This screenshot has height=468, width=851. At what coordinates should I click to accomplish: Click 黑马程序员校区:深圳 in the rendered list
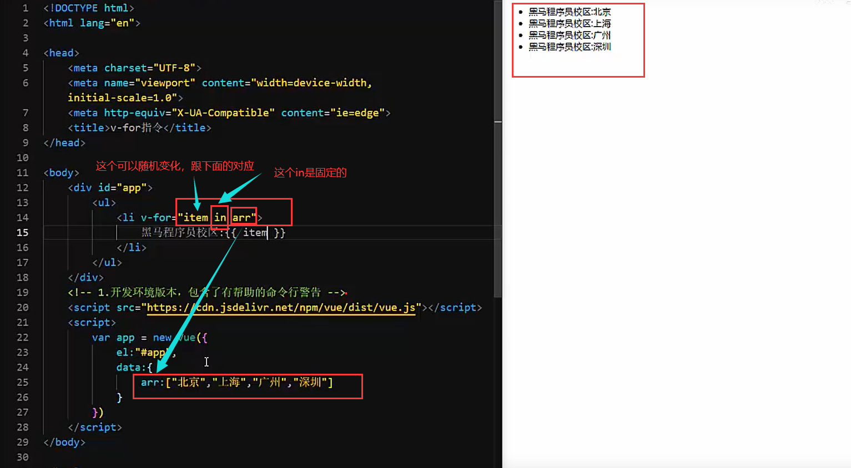pyautogui.click(x=568, y=47)
